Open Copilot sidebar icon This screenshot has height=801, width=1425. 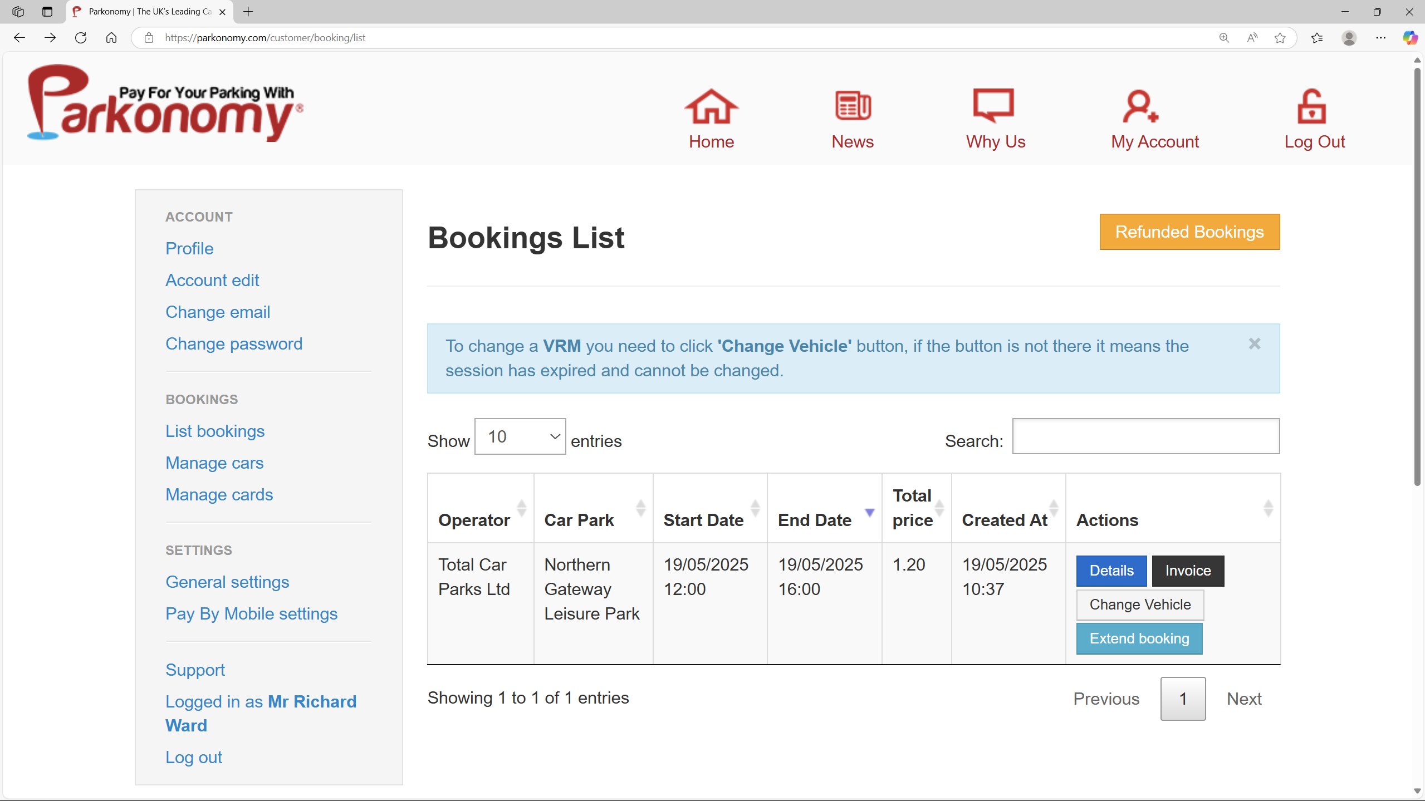tap(1410, 38)
